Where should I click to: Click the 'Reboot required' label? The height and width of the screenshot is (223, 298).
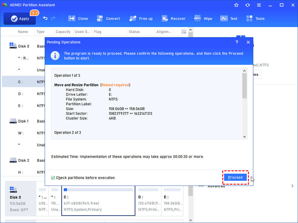tap(115, 85)
